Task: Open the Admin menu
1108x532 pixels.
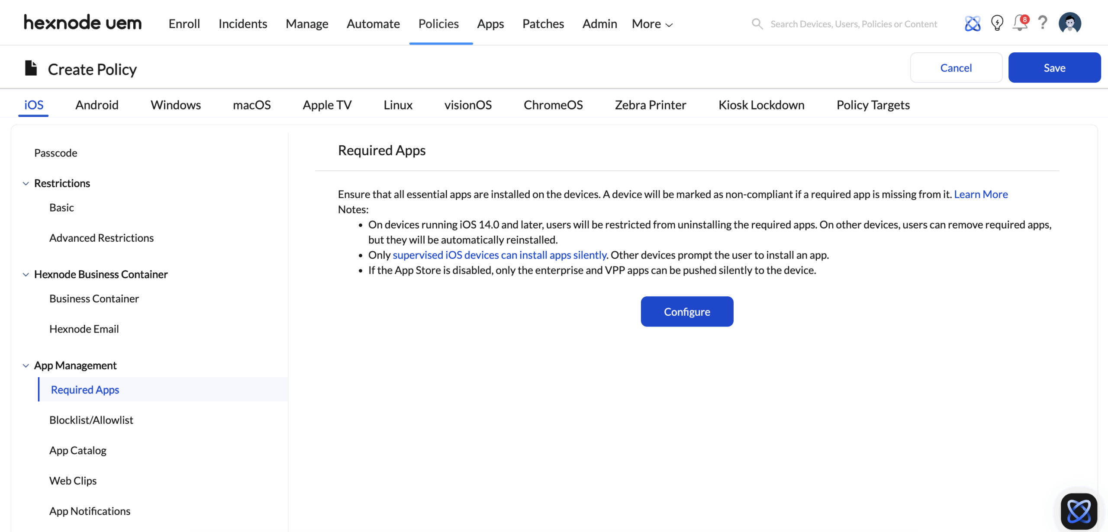Action: (x=599, y=24)
